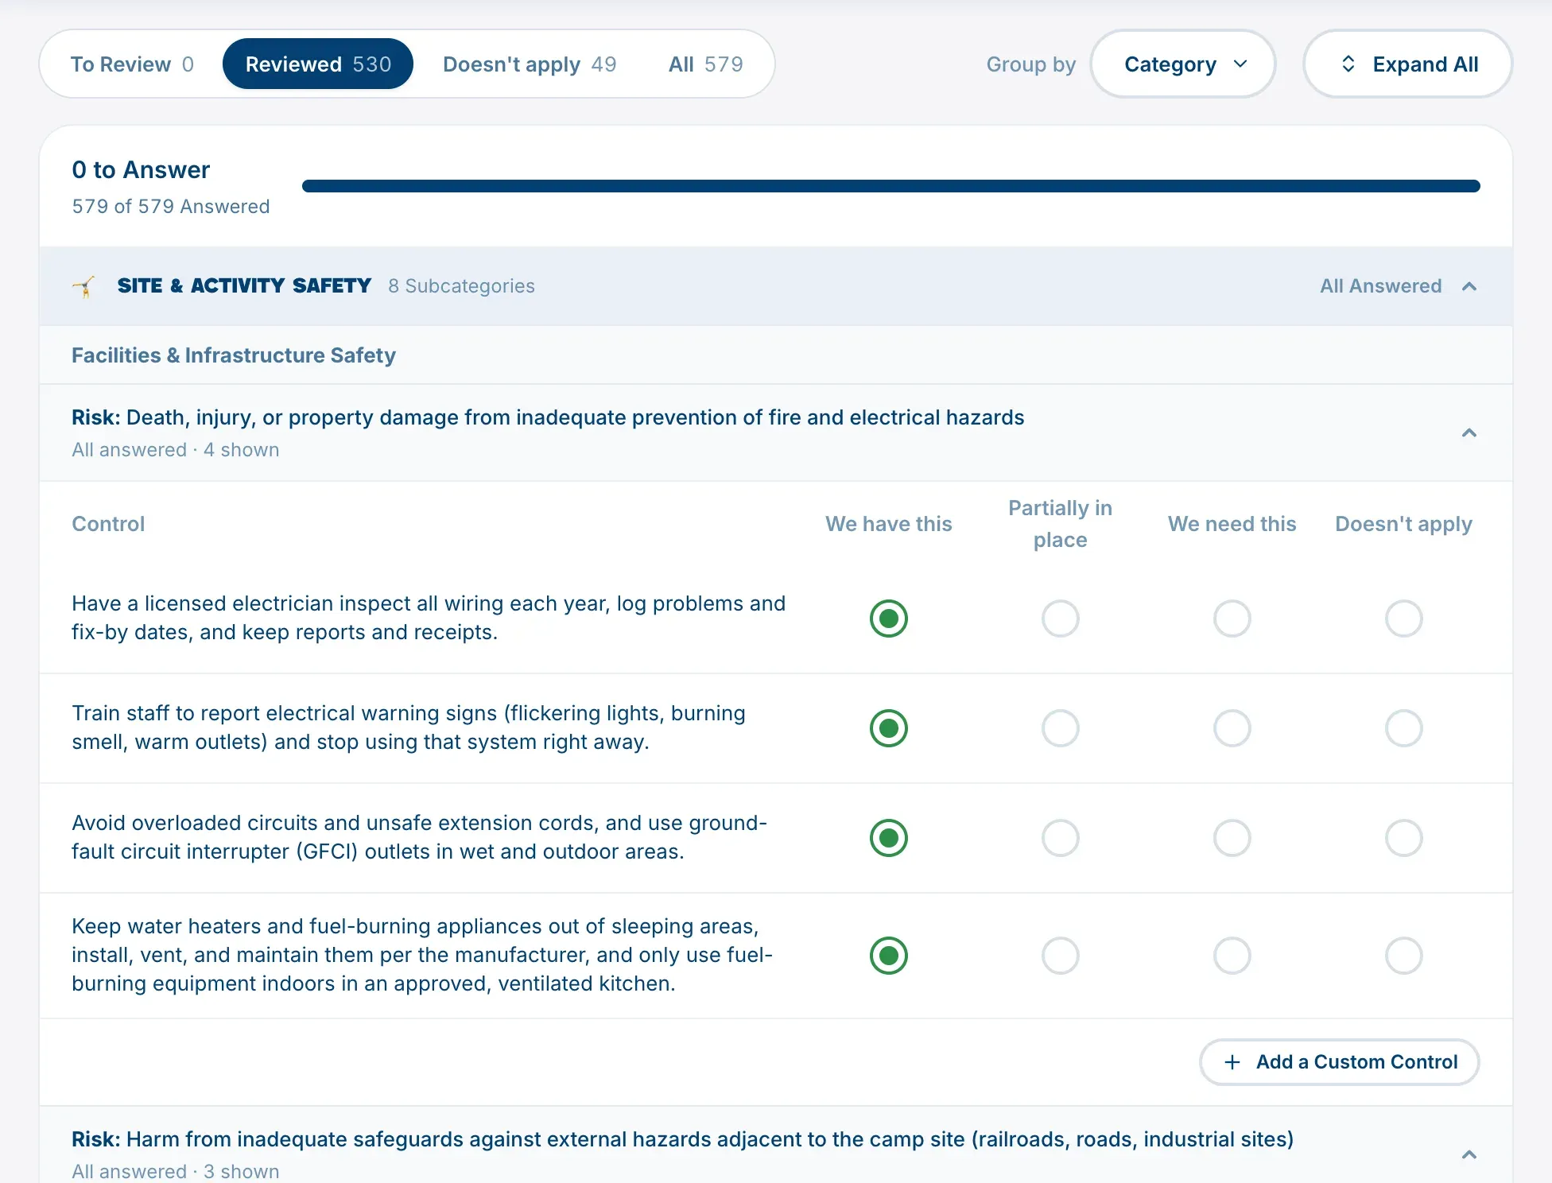Mark train staff control as We need this
The width and height of the screenshot is (1552, 1183).
click(1232, 728)
